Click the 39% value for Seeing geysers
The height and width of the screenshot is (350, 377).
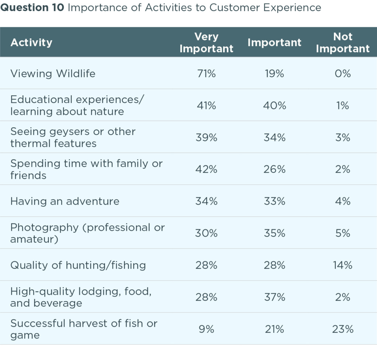[x=206, y=138]
